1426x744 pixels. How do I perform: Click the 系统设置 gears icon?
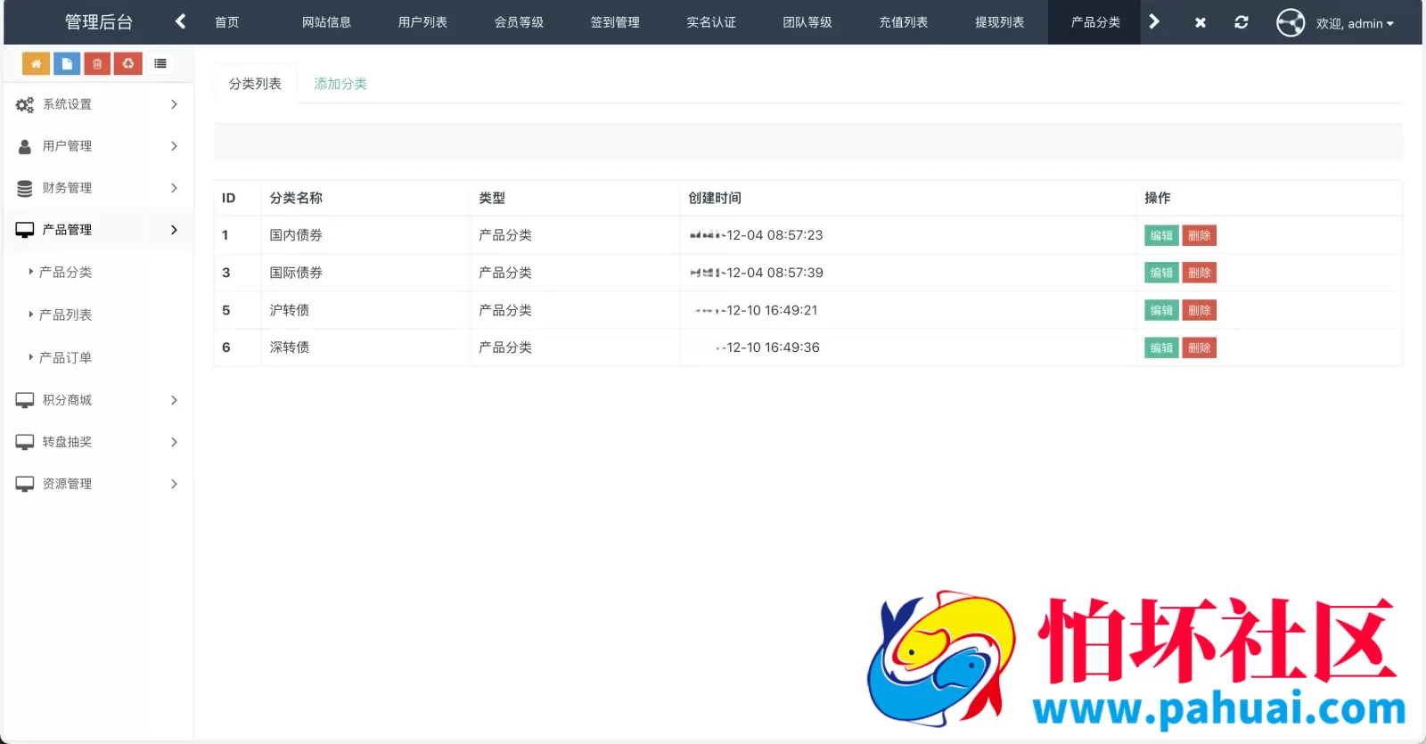coord(25,104)
